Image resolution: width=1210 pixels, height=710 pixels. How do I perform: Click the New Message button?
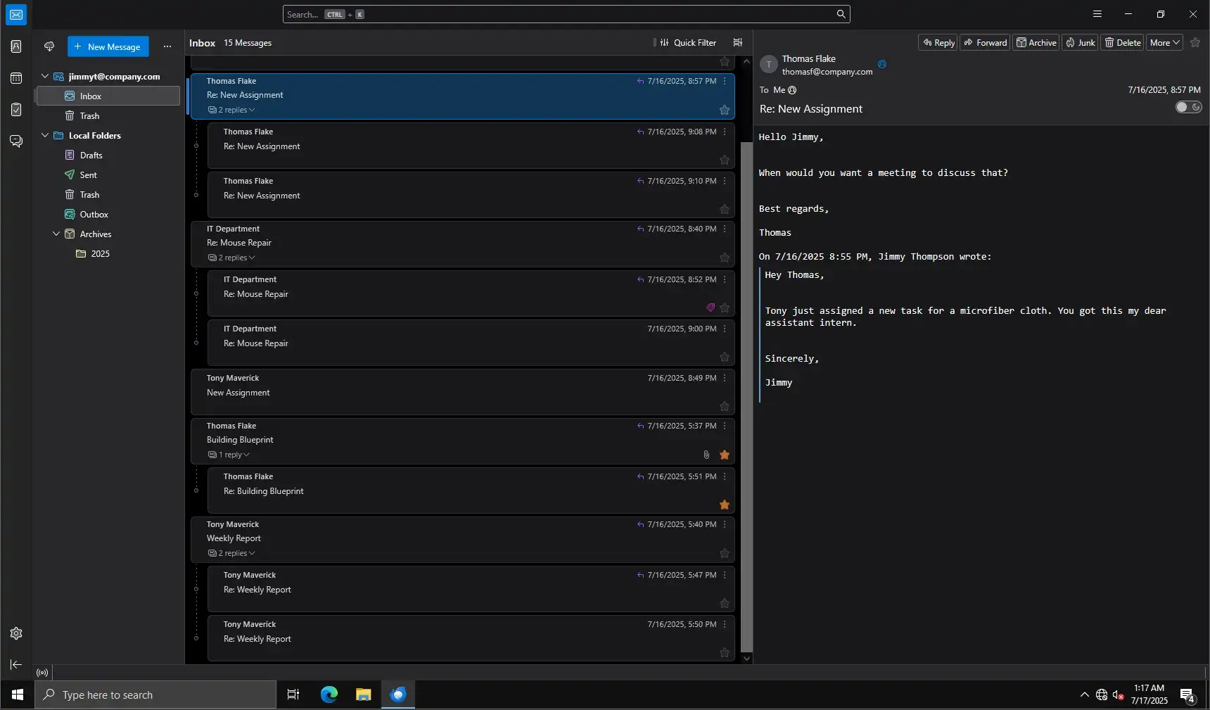(x=108, y=46)
